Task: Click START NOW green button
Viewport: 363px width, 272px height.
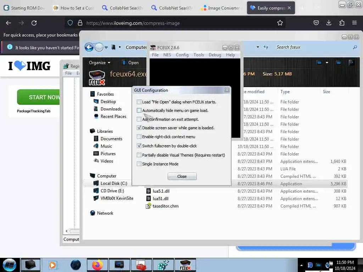Action: 38,97
